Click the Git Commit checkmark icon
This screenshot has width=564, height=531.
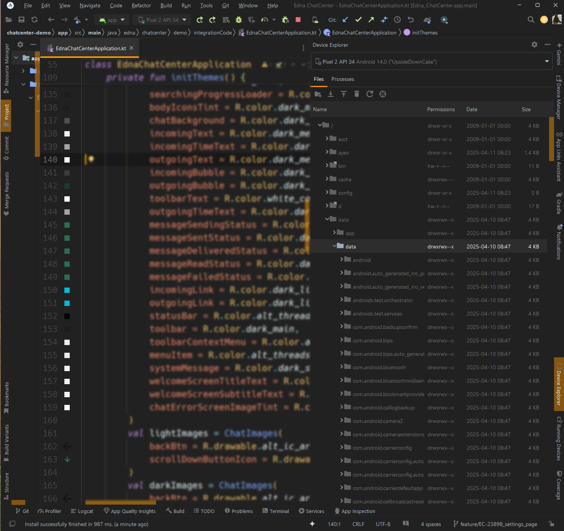click(358, 20)
